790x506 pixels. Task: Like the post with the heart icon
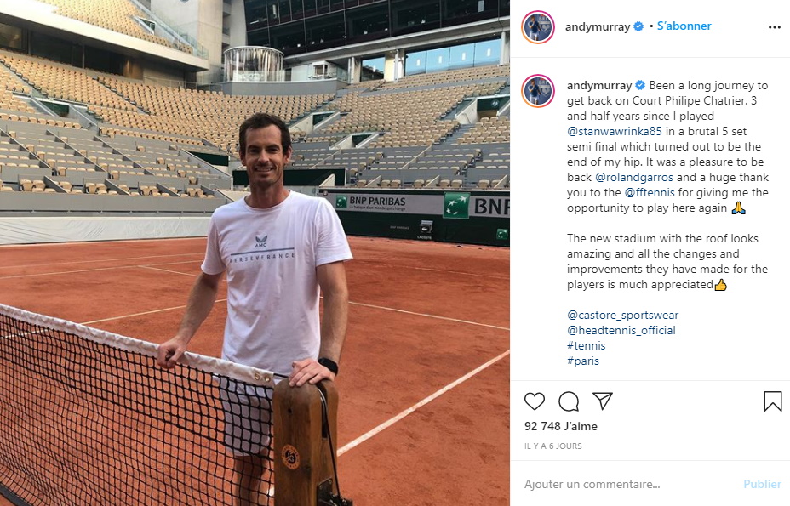click(535, 401)
